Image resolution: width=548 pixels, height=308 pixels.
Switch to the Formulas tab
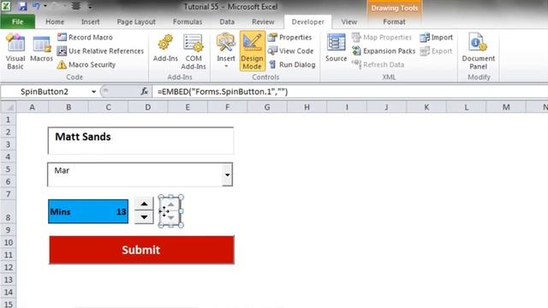(x=188, y=21)
